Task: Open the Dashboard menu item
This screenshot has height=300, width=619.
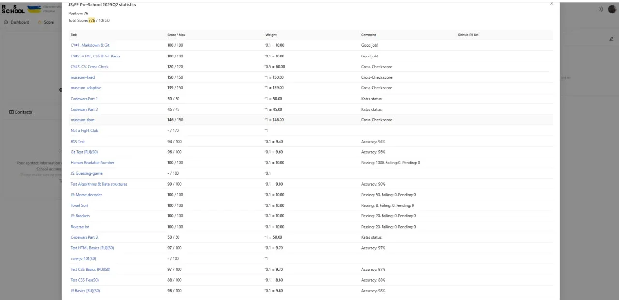Action: coord(16,22)
